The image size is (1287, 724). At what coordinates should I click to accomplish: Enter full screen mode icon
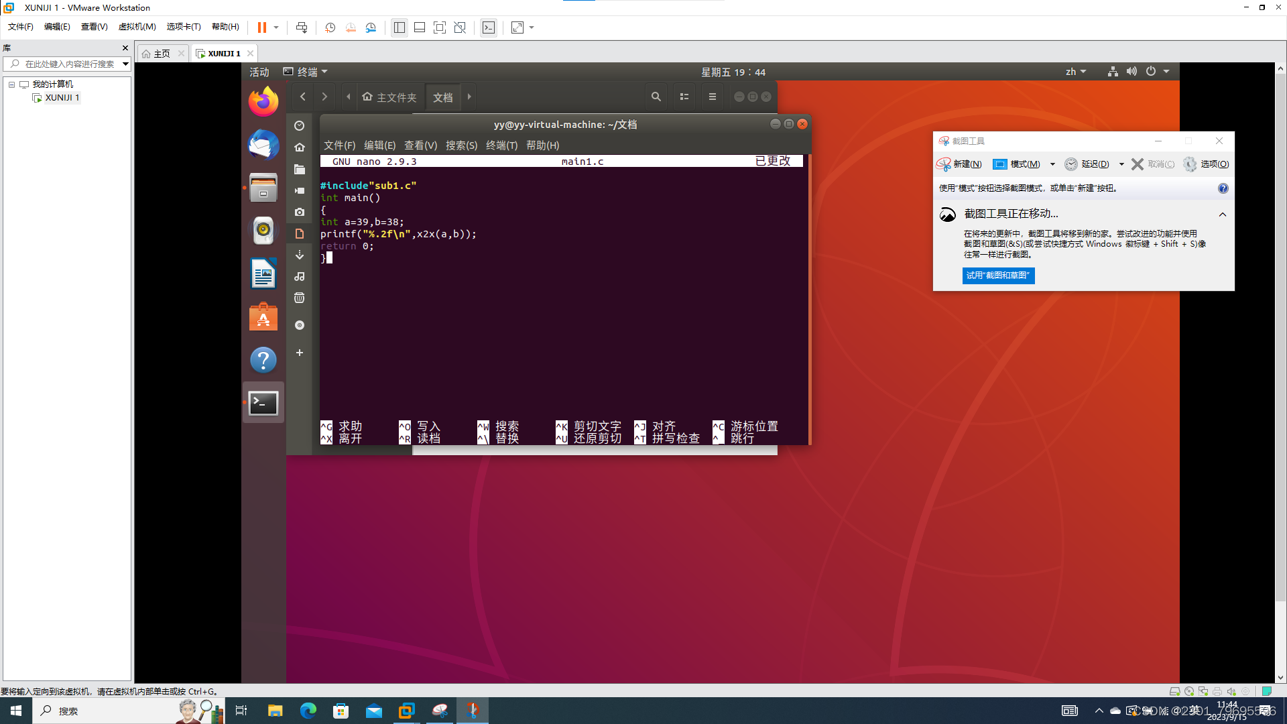click(x=440, y=27)
